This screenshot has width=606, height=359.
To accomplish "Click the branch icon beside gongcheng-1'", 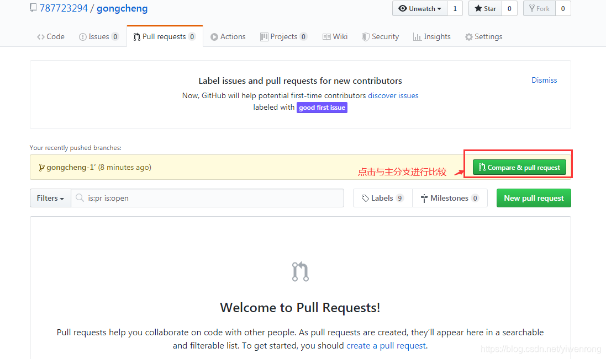I will pos(41,167).
